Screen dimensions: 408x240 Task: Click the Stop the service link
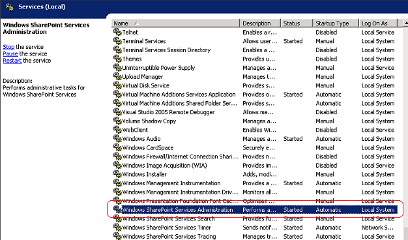[8, 47]
